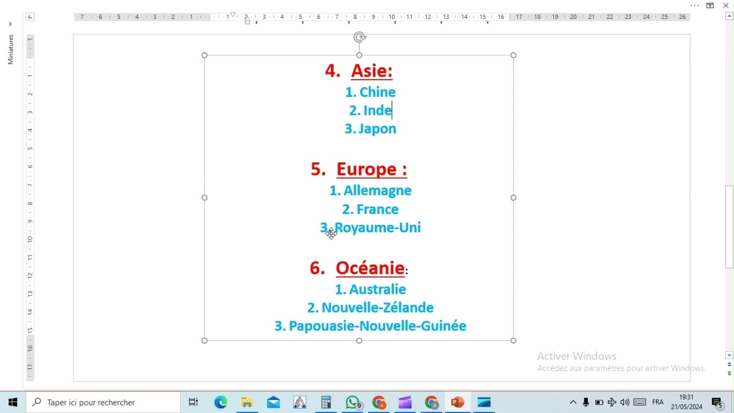This screenshot has width=734, height=413.
Task: Open the Calculator app from the taskbar
Action: point(326,403)
